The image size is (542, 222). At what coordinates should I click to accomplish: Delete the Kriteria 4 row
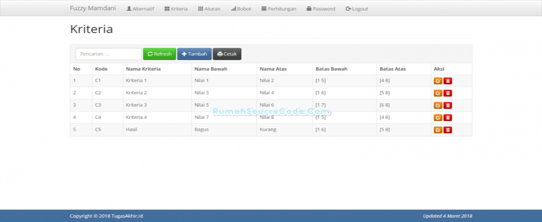point(448,118)
